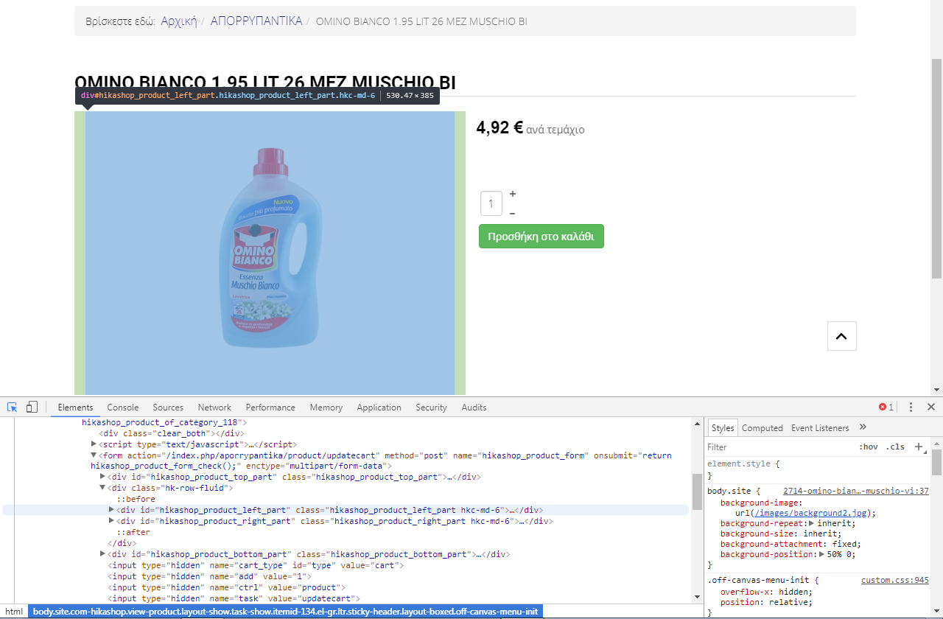Expand the background-position shorthand property
Screen dimensions: 943x619
tap(822, 554)
